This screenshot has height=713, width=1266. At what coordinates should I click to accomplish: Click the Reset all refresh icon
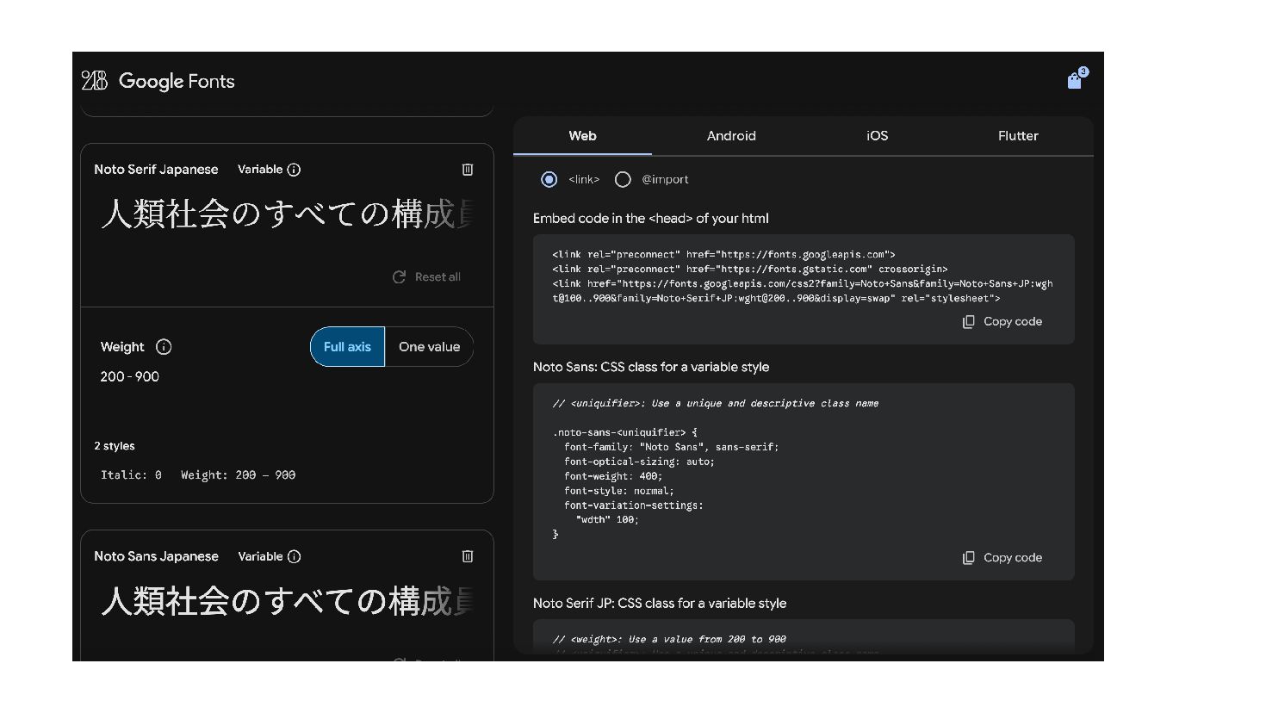pyautogui.click(x=399, y=277)
